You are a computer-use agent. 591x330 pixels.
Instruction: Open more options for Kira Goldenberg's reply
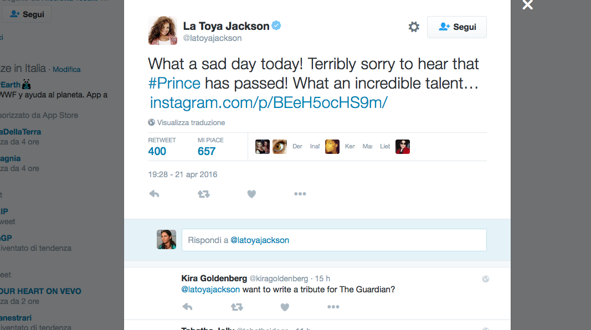tap(333, 307)
